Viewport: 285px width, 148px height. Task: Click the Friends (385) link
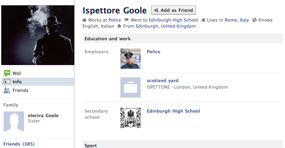coord(19,144)
